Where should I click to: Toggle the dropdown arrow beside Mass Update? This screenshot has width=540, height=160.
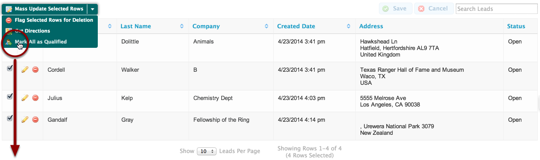[93, 9]
